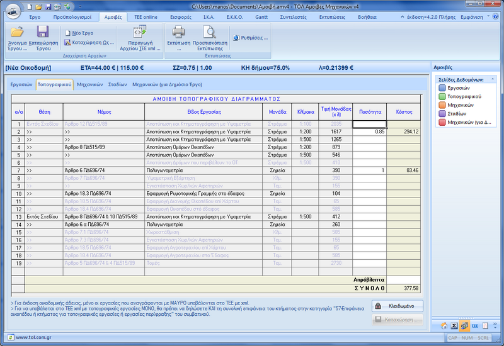
Task: Click the Άνοιγμα Έργου open folder icon
Action: pos(17,32)
